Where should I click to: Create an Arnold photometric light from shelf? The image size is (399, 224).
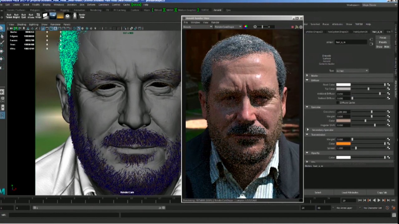pyautogui.click(x=75, y=16)
